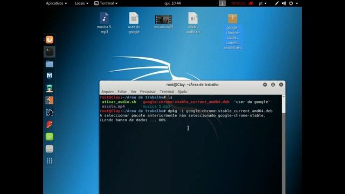Expand the system menu arrow in top bar

[x=296, y=3]
